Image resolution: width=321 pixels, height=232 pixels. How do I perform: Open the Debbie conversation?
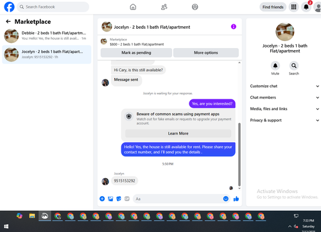tap(47, 36)
